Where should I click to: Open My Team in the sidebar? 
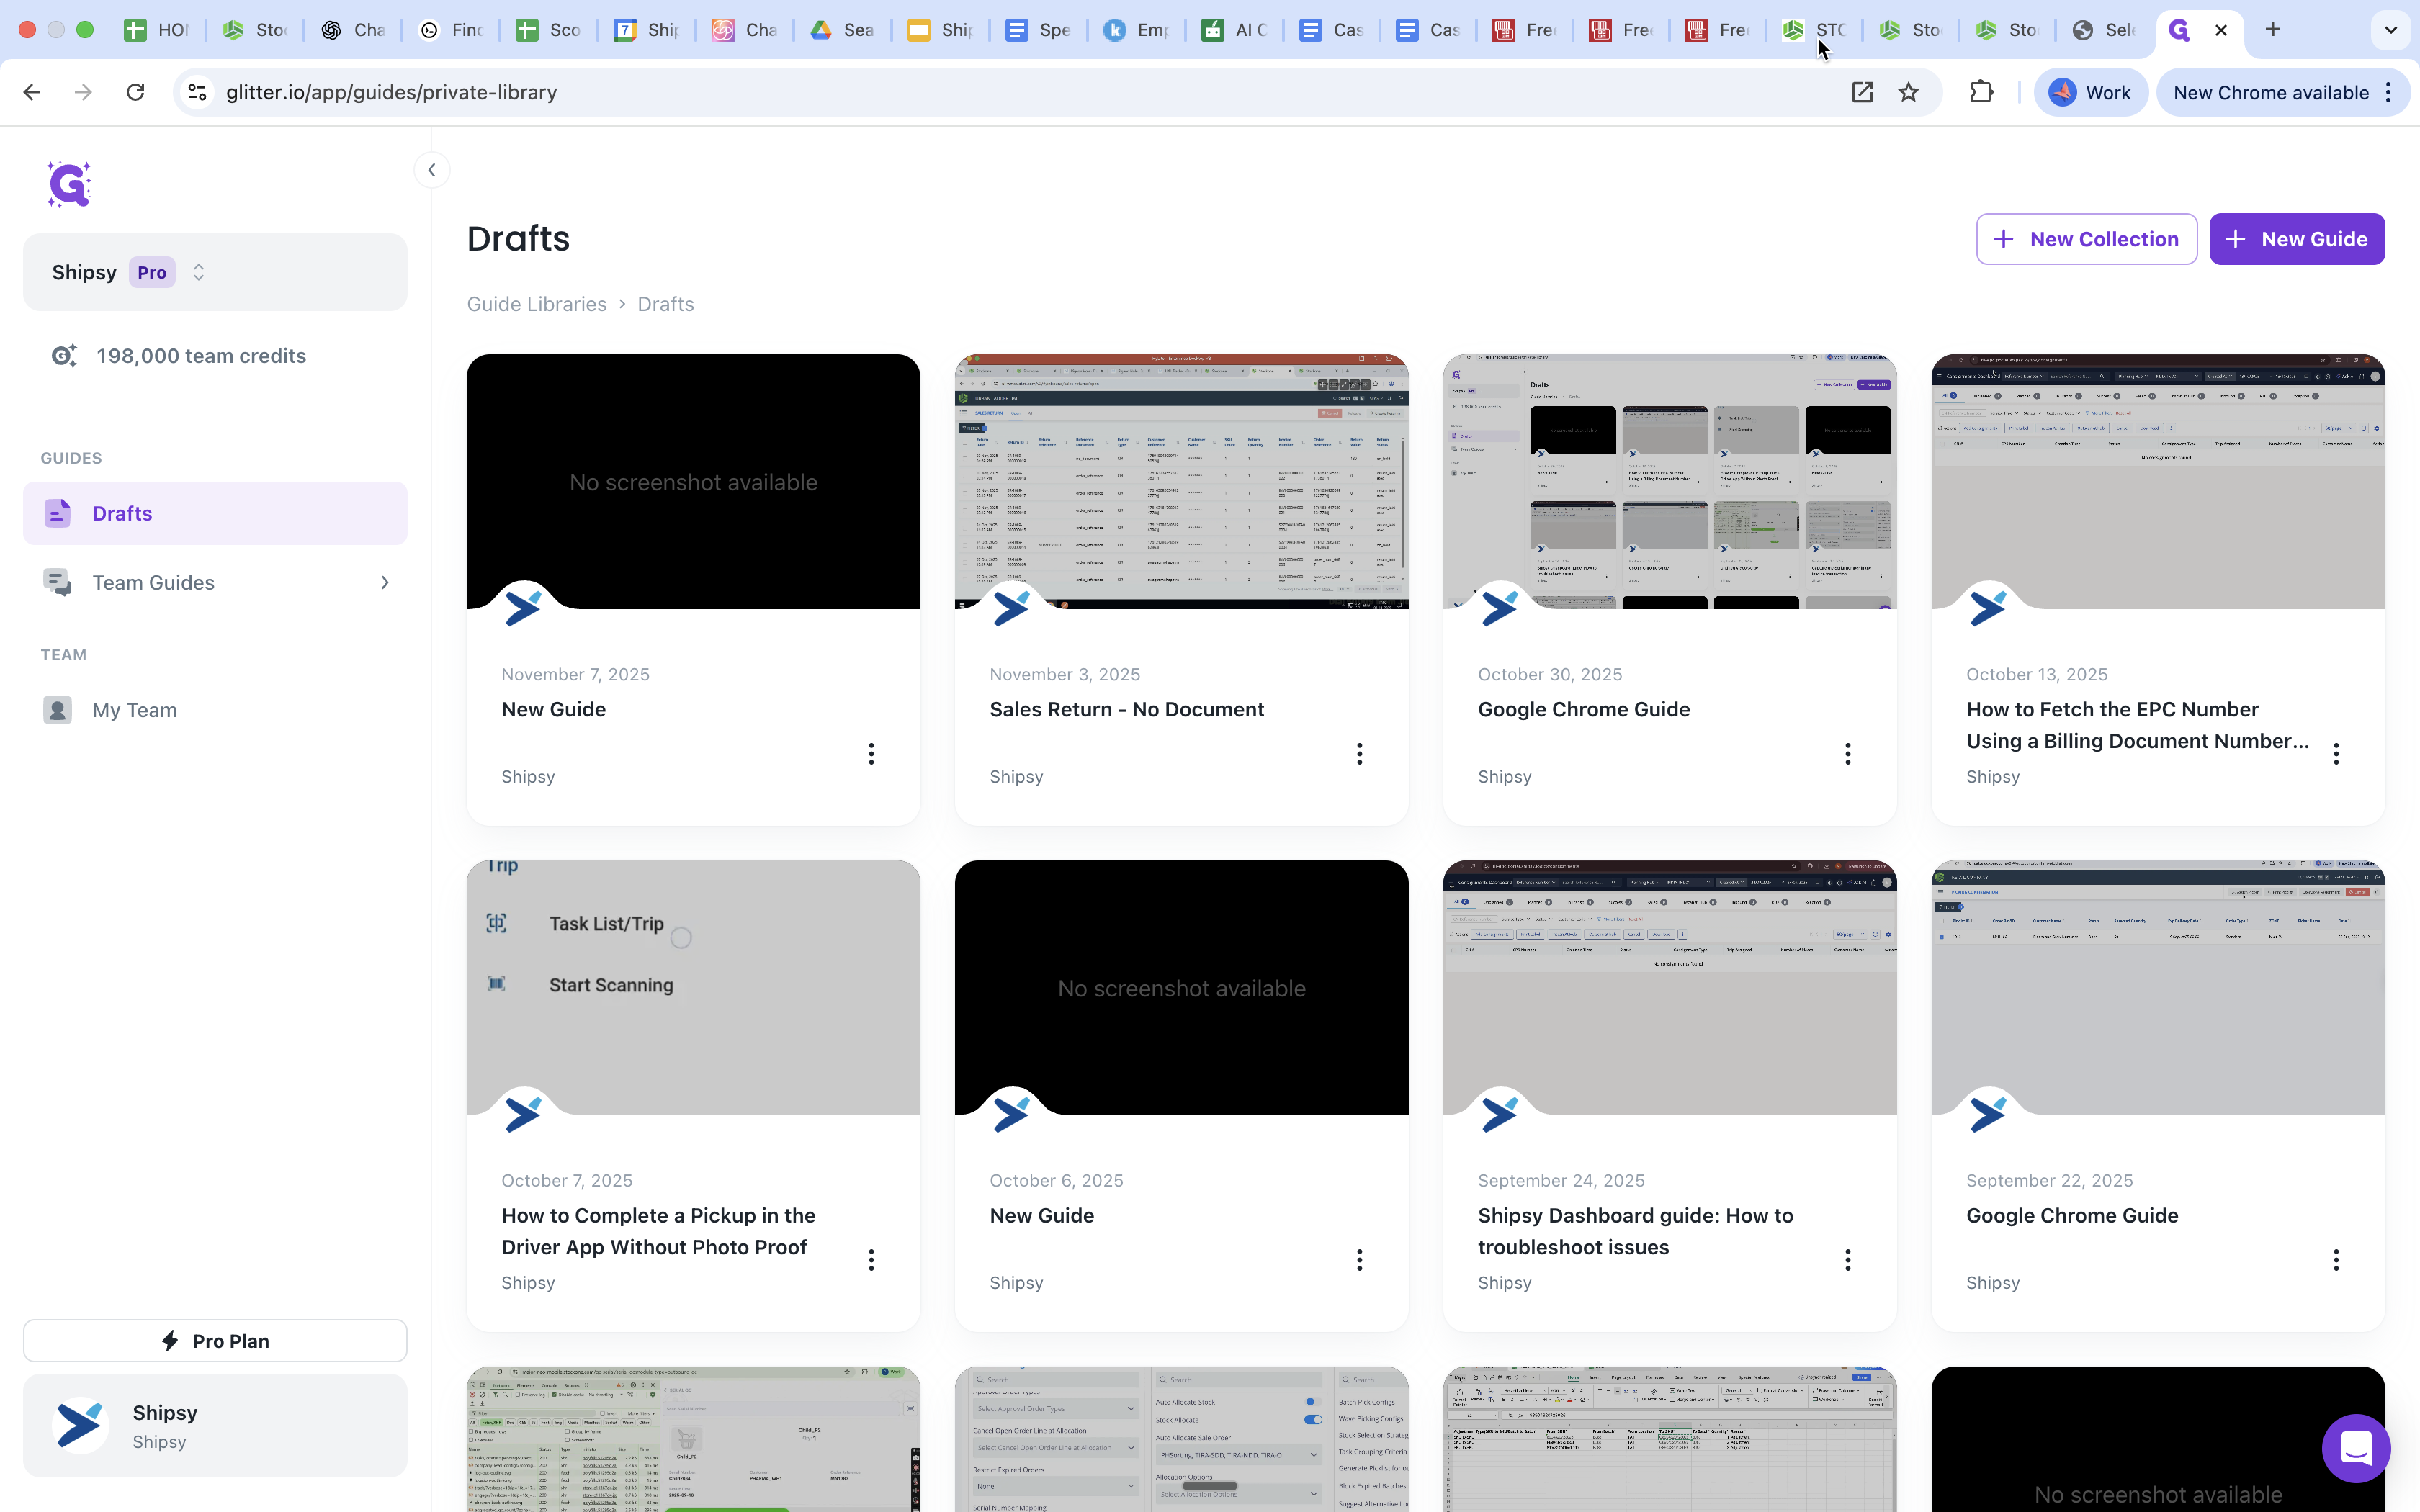pos(134,710)
